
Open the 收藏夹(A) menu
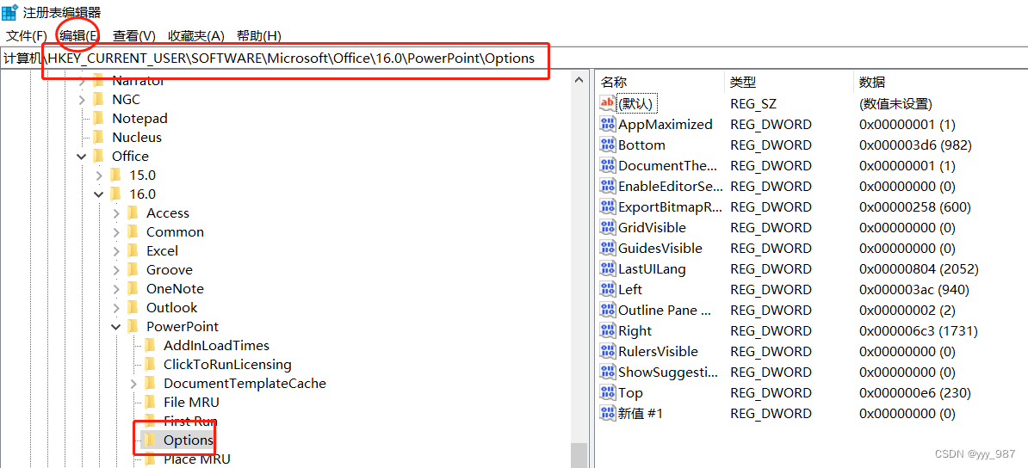pos(196,35)
